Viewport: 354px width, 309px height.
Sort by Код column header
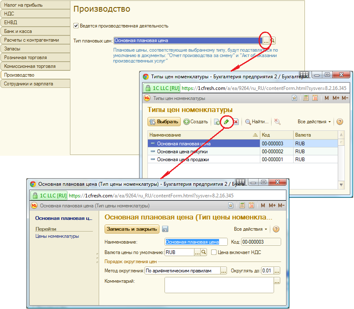coord(277,135)
